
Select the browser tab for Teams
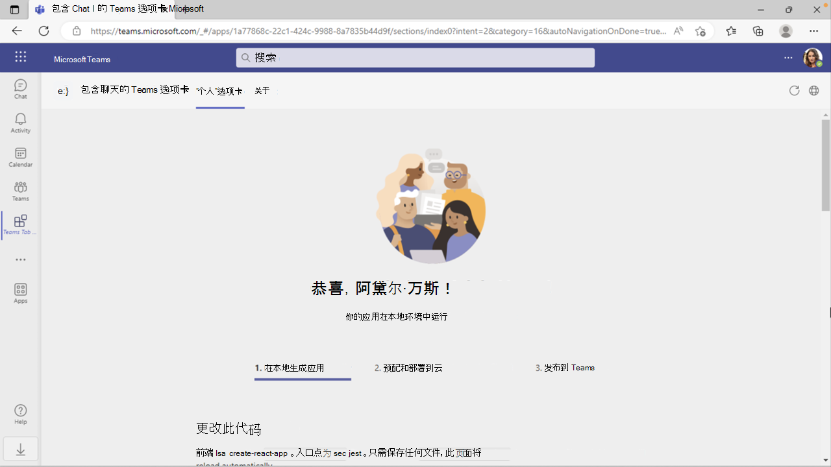pyautogui.click(x=103, y=9)
